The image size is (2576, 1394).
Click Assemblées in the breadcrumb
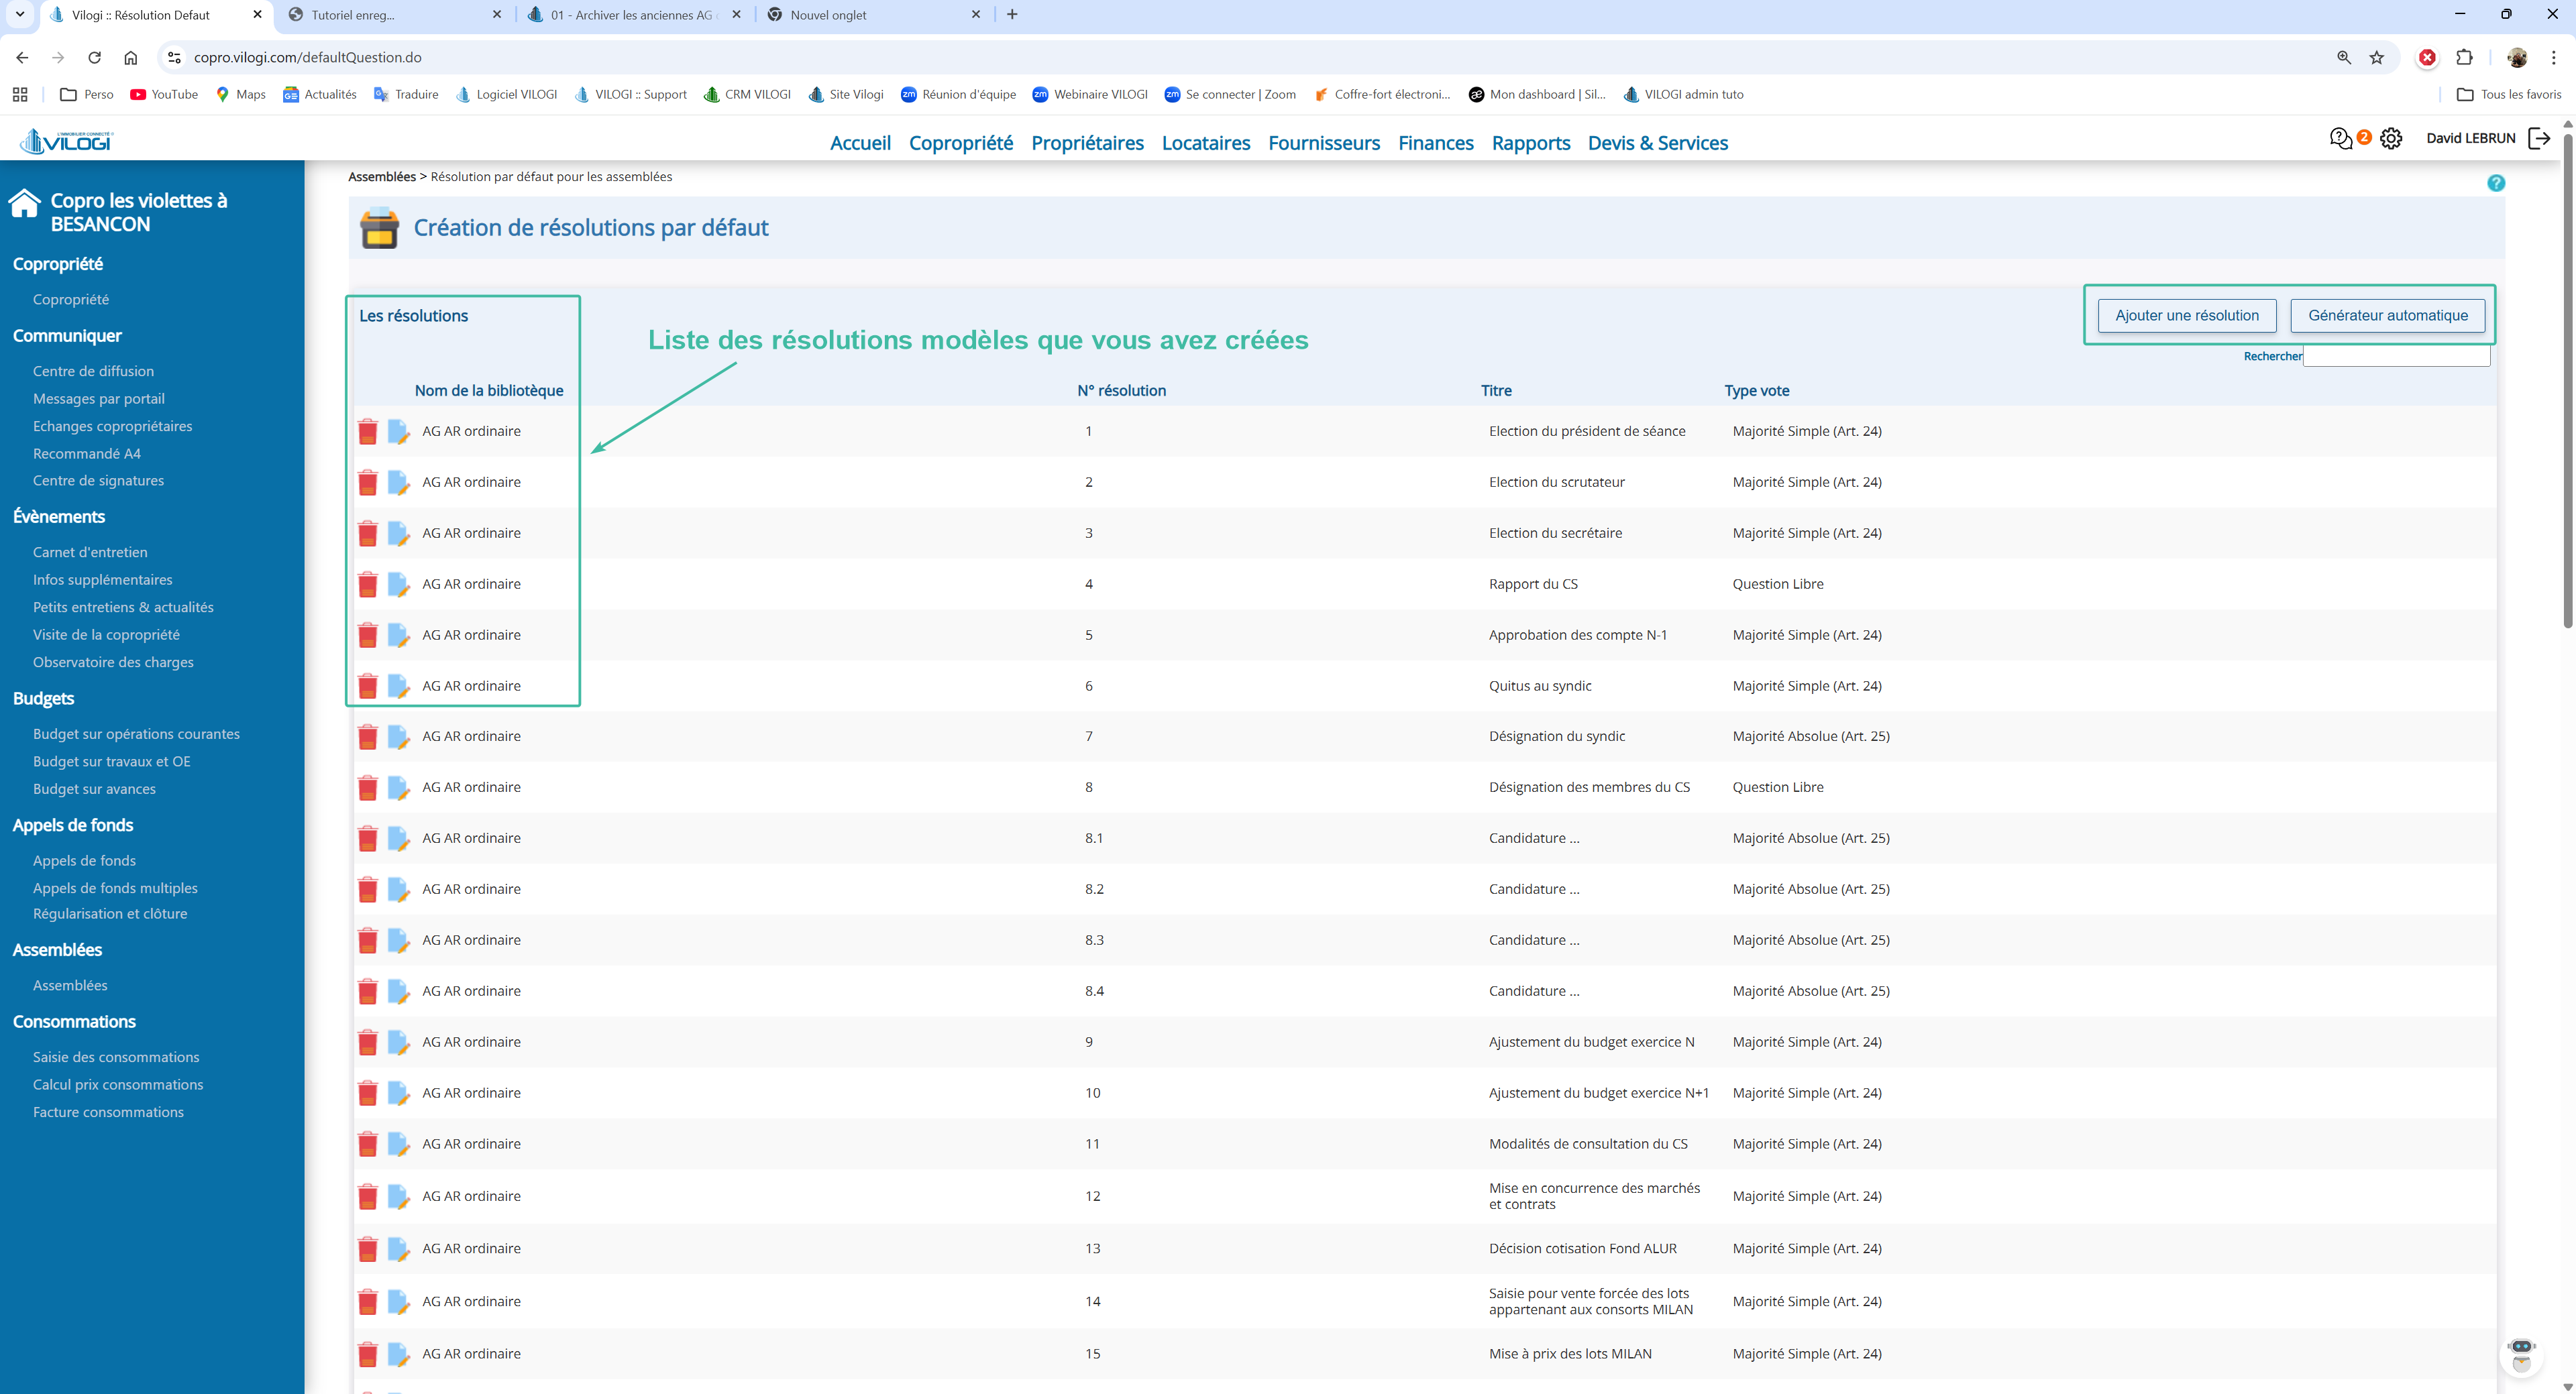(382, 177)
